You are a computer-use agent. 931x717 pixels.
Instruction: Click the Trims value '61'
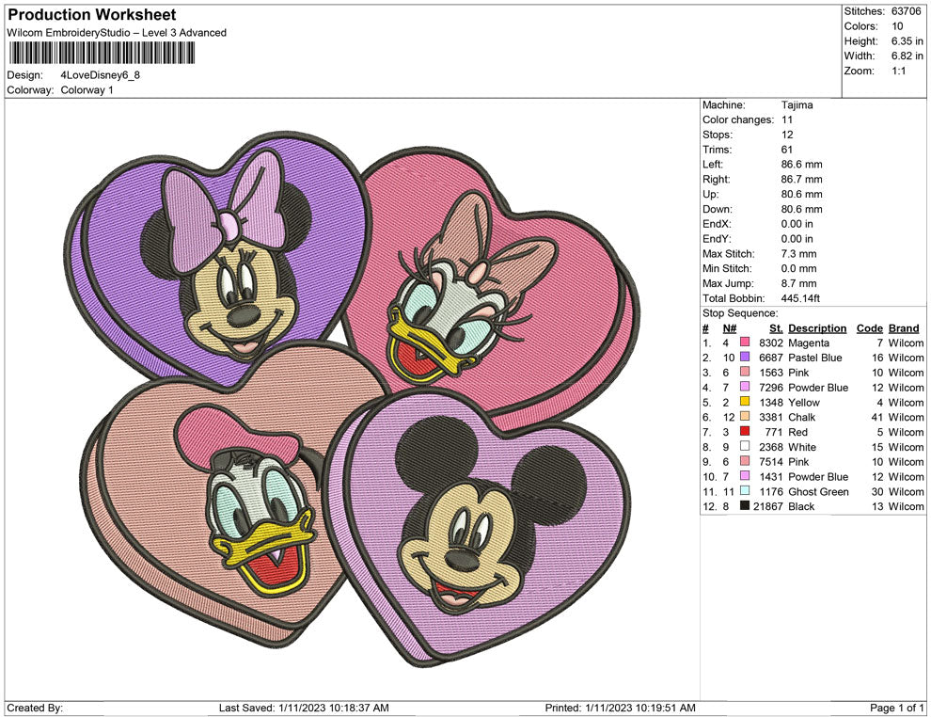(787, 149)
